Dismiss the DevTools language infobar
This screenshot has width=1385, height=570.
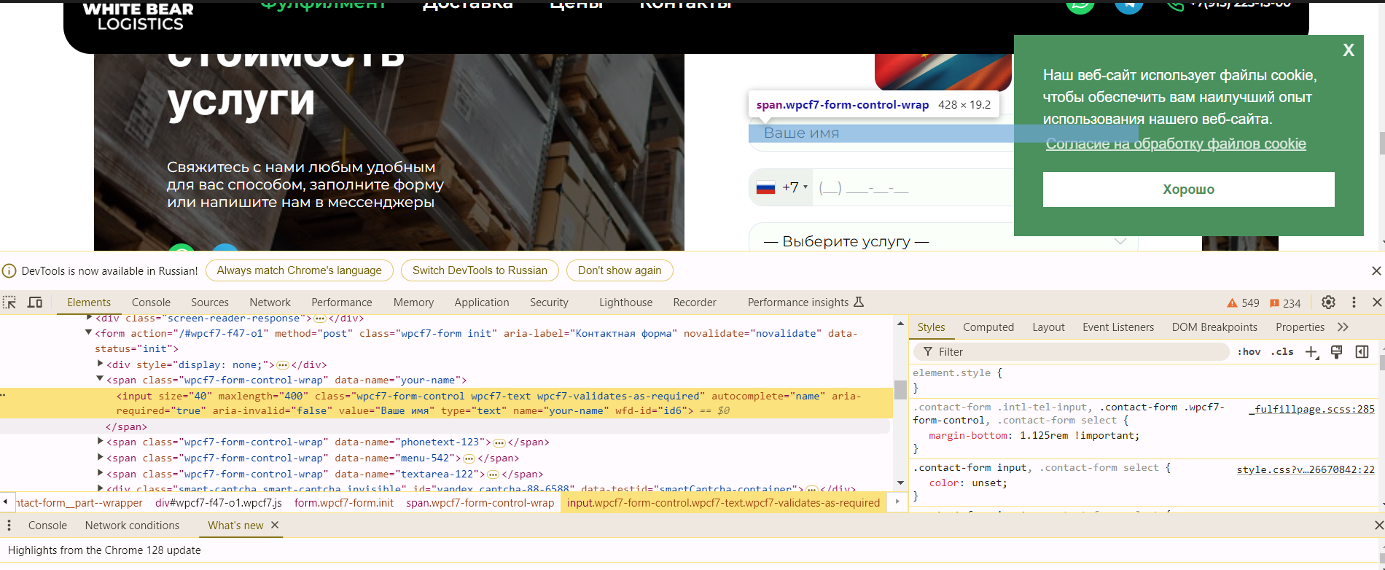click(x=1376, y=271)
